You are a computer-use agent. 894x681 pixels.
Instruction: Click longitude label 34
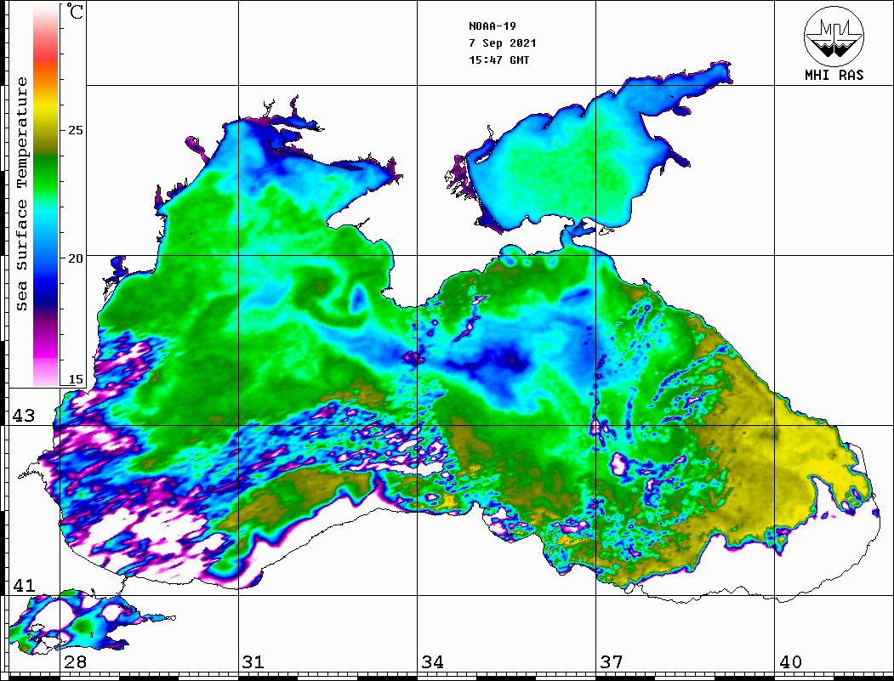pos(433,661)
